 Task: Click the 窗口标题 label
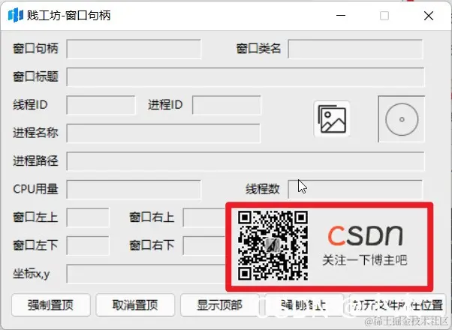click(x=35, y=76)
